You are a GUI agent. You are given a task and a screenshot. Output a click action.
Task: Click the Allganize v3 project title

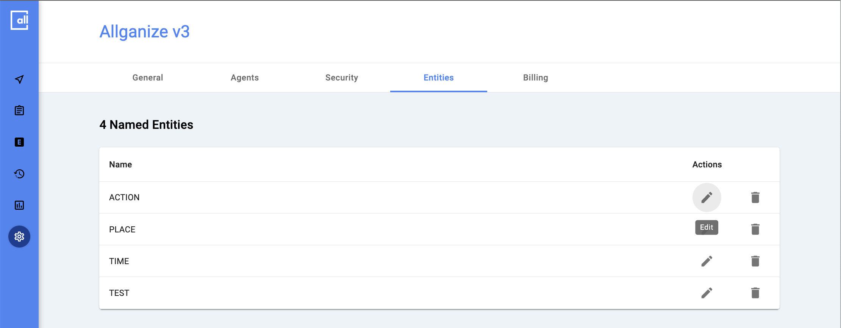tap(144, 32)
